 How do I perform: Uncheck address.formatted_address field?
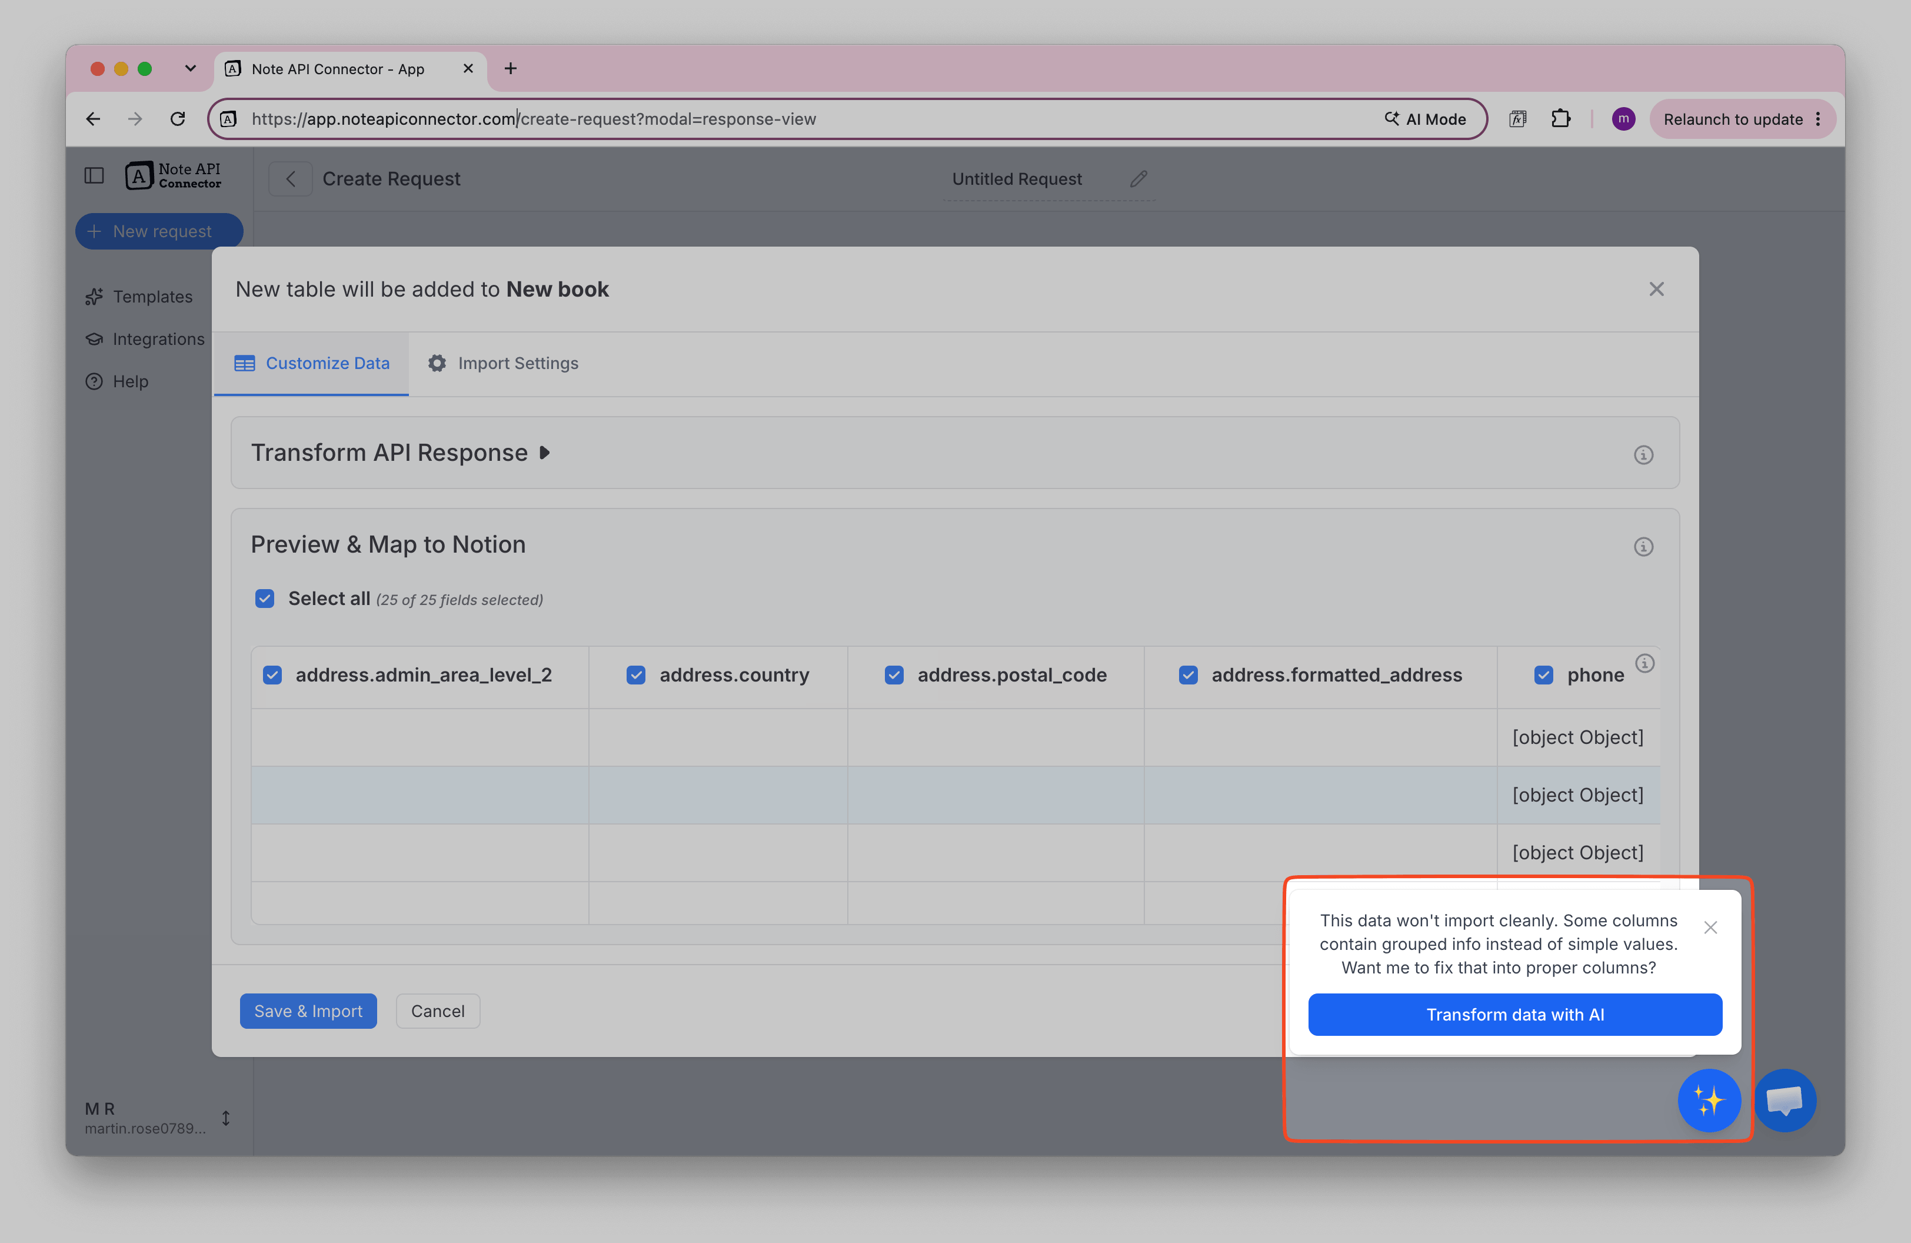tap(1188, 674)
